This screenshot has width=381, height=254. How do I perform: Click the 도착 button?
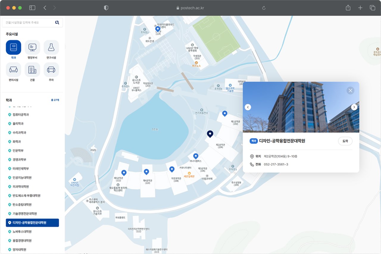[x=345, y=141]
